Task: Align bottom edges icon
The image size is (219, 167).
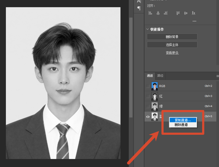Action: tap(194, 13)
